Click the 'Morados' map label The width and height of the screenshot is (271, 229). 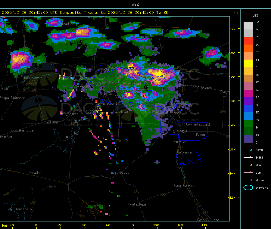click(35, 173)
